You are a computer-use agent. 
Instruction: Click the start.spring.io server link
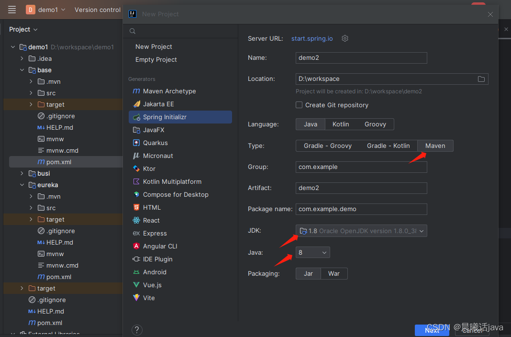(x=312, y=38)
